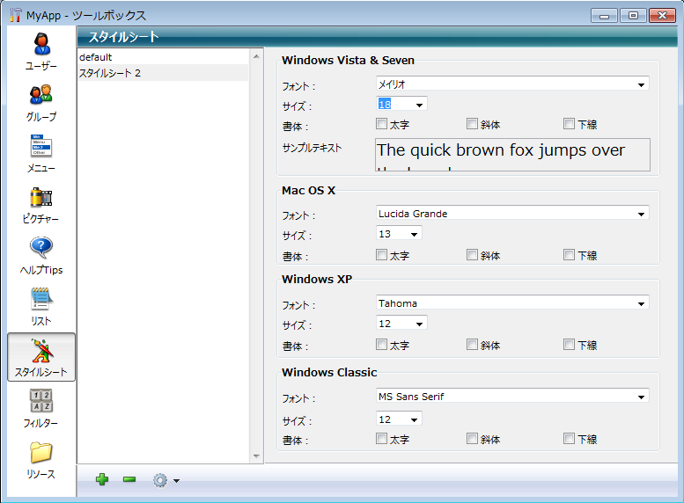Open the gear settings dropdown menu

coord(165,480)
